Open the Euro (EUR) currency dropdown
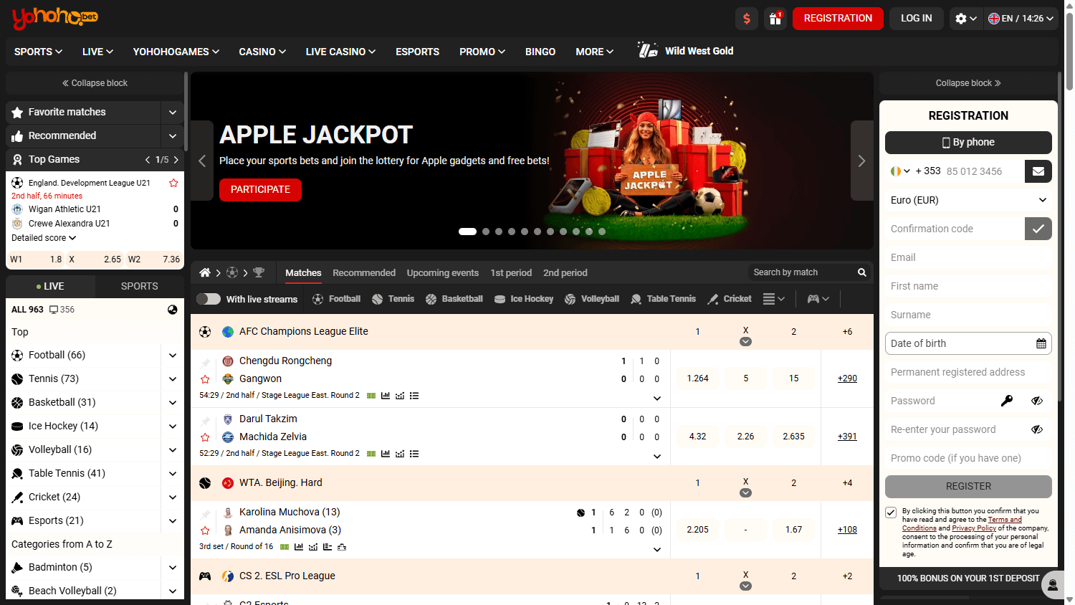The image size is (1075, 605). [x=968, y=200]
